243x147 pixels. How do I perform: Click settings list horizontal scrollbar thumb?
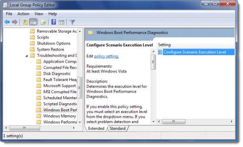(x=174, y=121)
